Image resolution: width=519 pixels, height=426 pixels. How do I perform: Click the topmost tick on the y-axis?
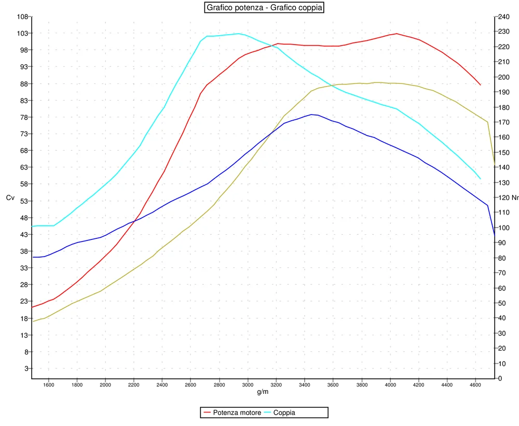click(x=29, y=17)
